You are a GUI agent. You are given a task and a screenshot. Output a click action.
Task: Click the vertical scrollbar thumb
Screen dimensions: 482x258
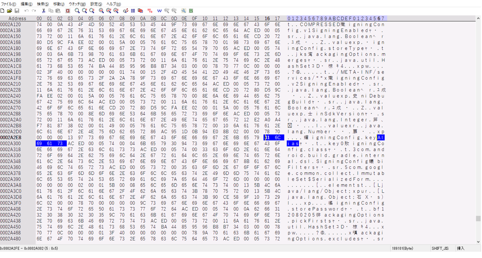pos(478,219)
